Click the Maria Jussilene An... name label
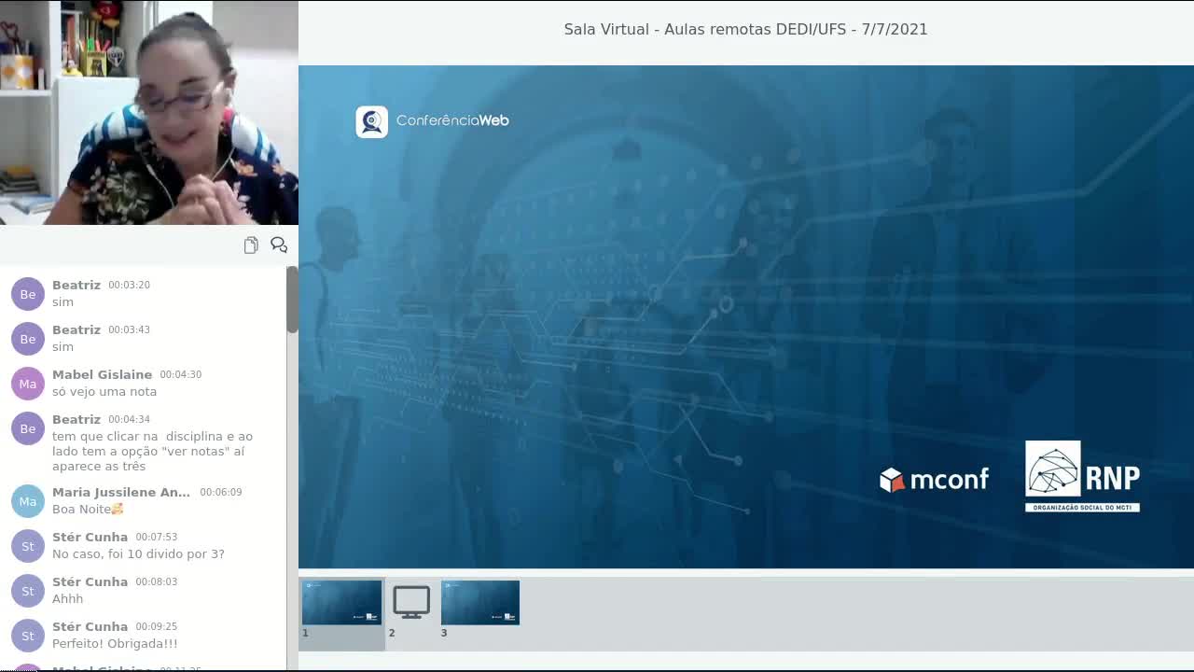 pyautogui.click(x=121, y=493)
